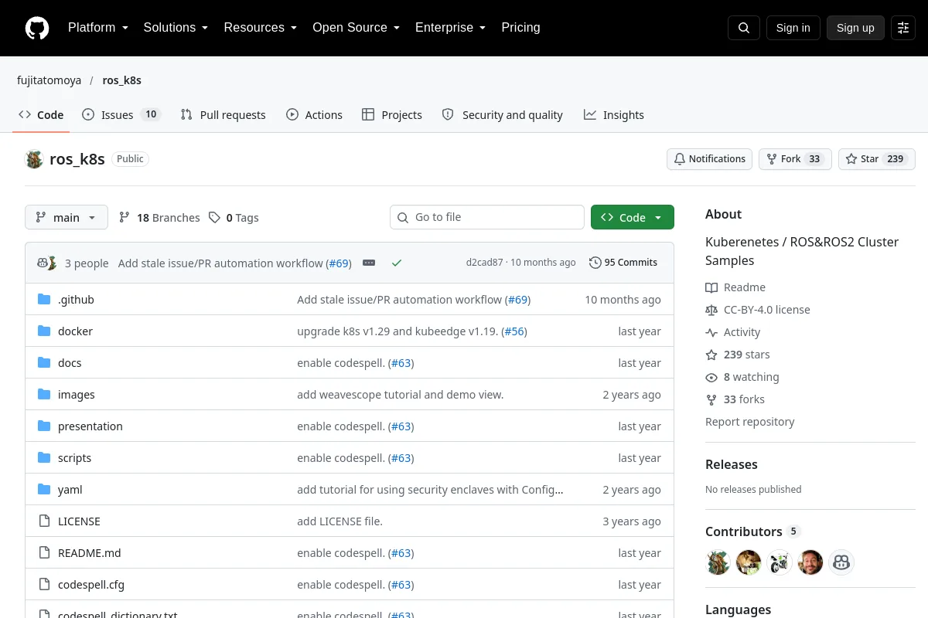Image resolution: width=928 pixels, height=618 pixels.
Task: Click the Sign up button
Action: tap(855, 28)
